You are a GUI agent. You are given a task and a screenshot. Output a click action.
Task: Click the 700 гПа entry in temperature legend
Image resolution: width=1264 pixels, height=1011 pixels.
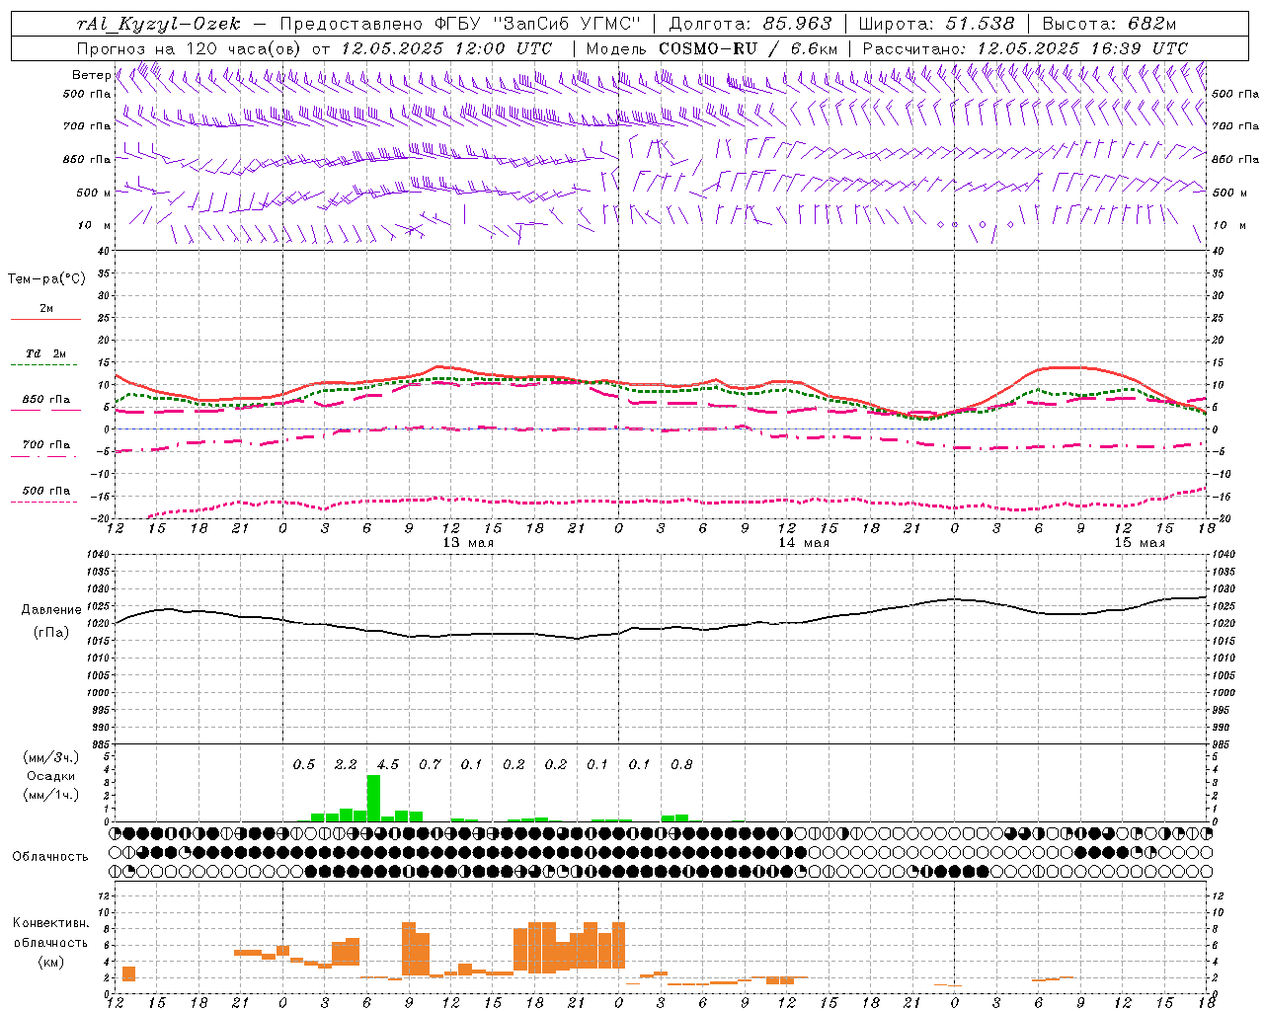(x=46, y=445)
